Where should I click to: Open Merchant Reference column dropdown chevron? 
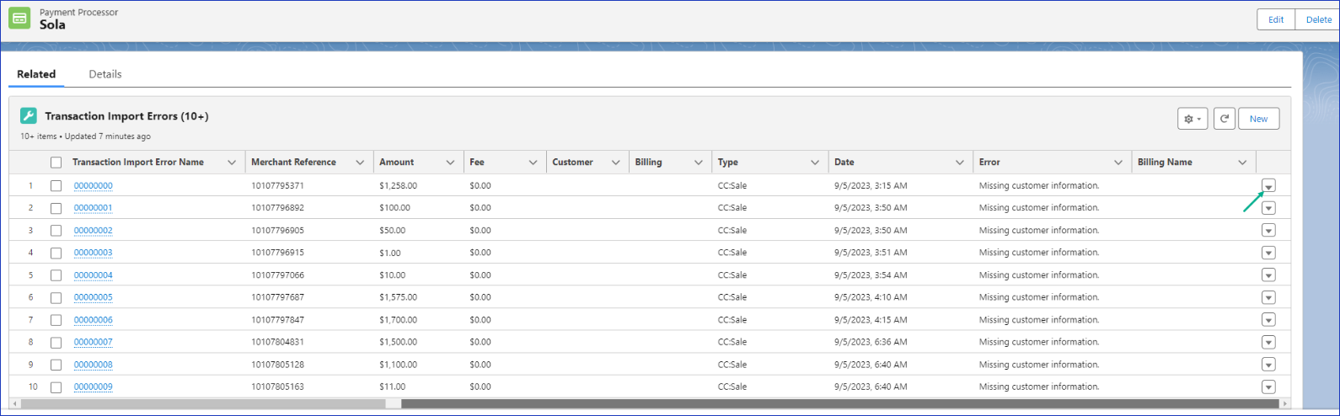360,163
